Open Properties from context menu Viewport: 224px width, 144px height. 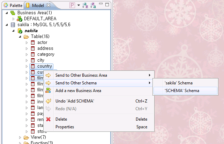point(99,127)
